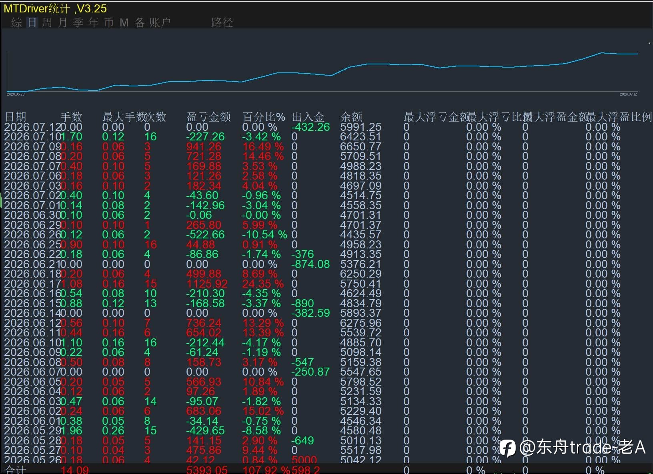Click the withdrawal value -874.08
This screenshot has height=474, width=653.
310,264
